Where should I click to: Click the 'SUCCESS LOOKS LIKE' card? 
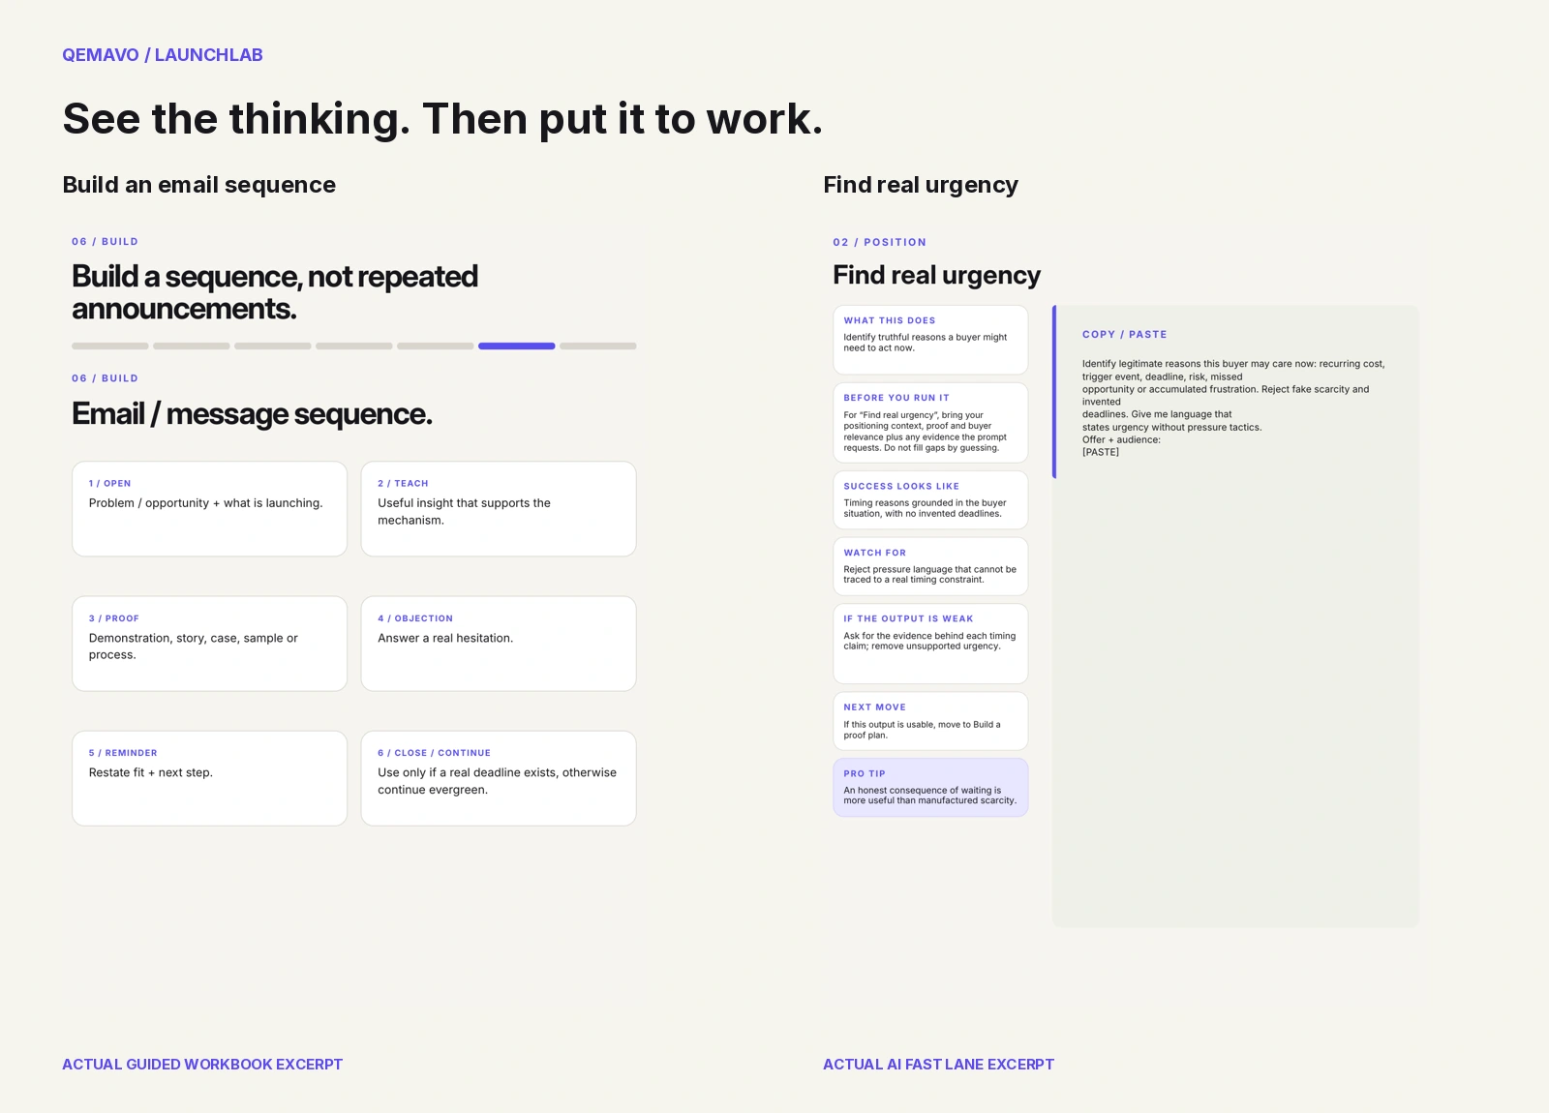930,500
